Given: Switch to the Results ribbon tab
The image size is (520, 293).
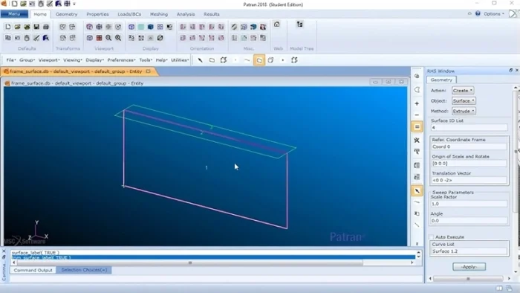Looking at the screenshot, I should [x=212, y=14].
